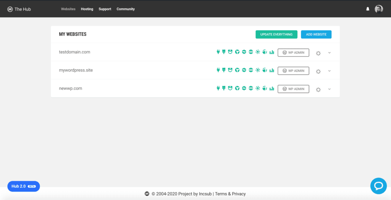Screen dimensions: 391x200
Task: Open the shield security icon for mywordpress.site
Action: point(230,70)
